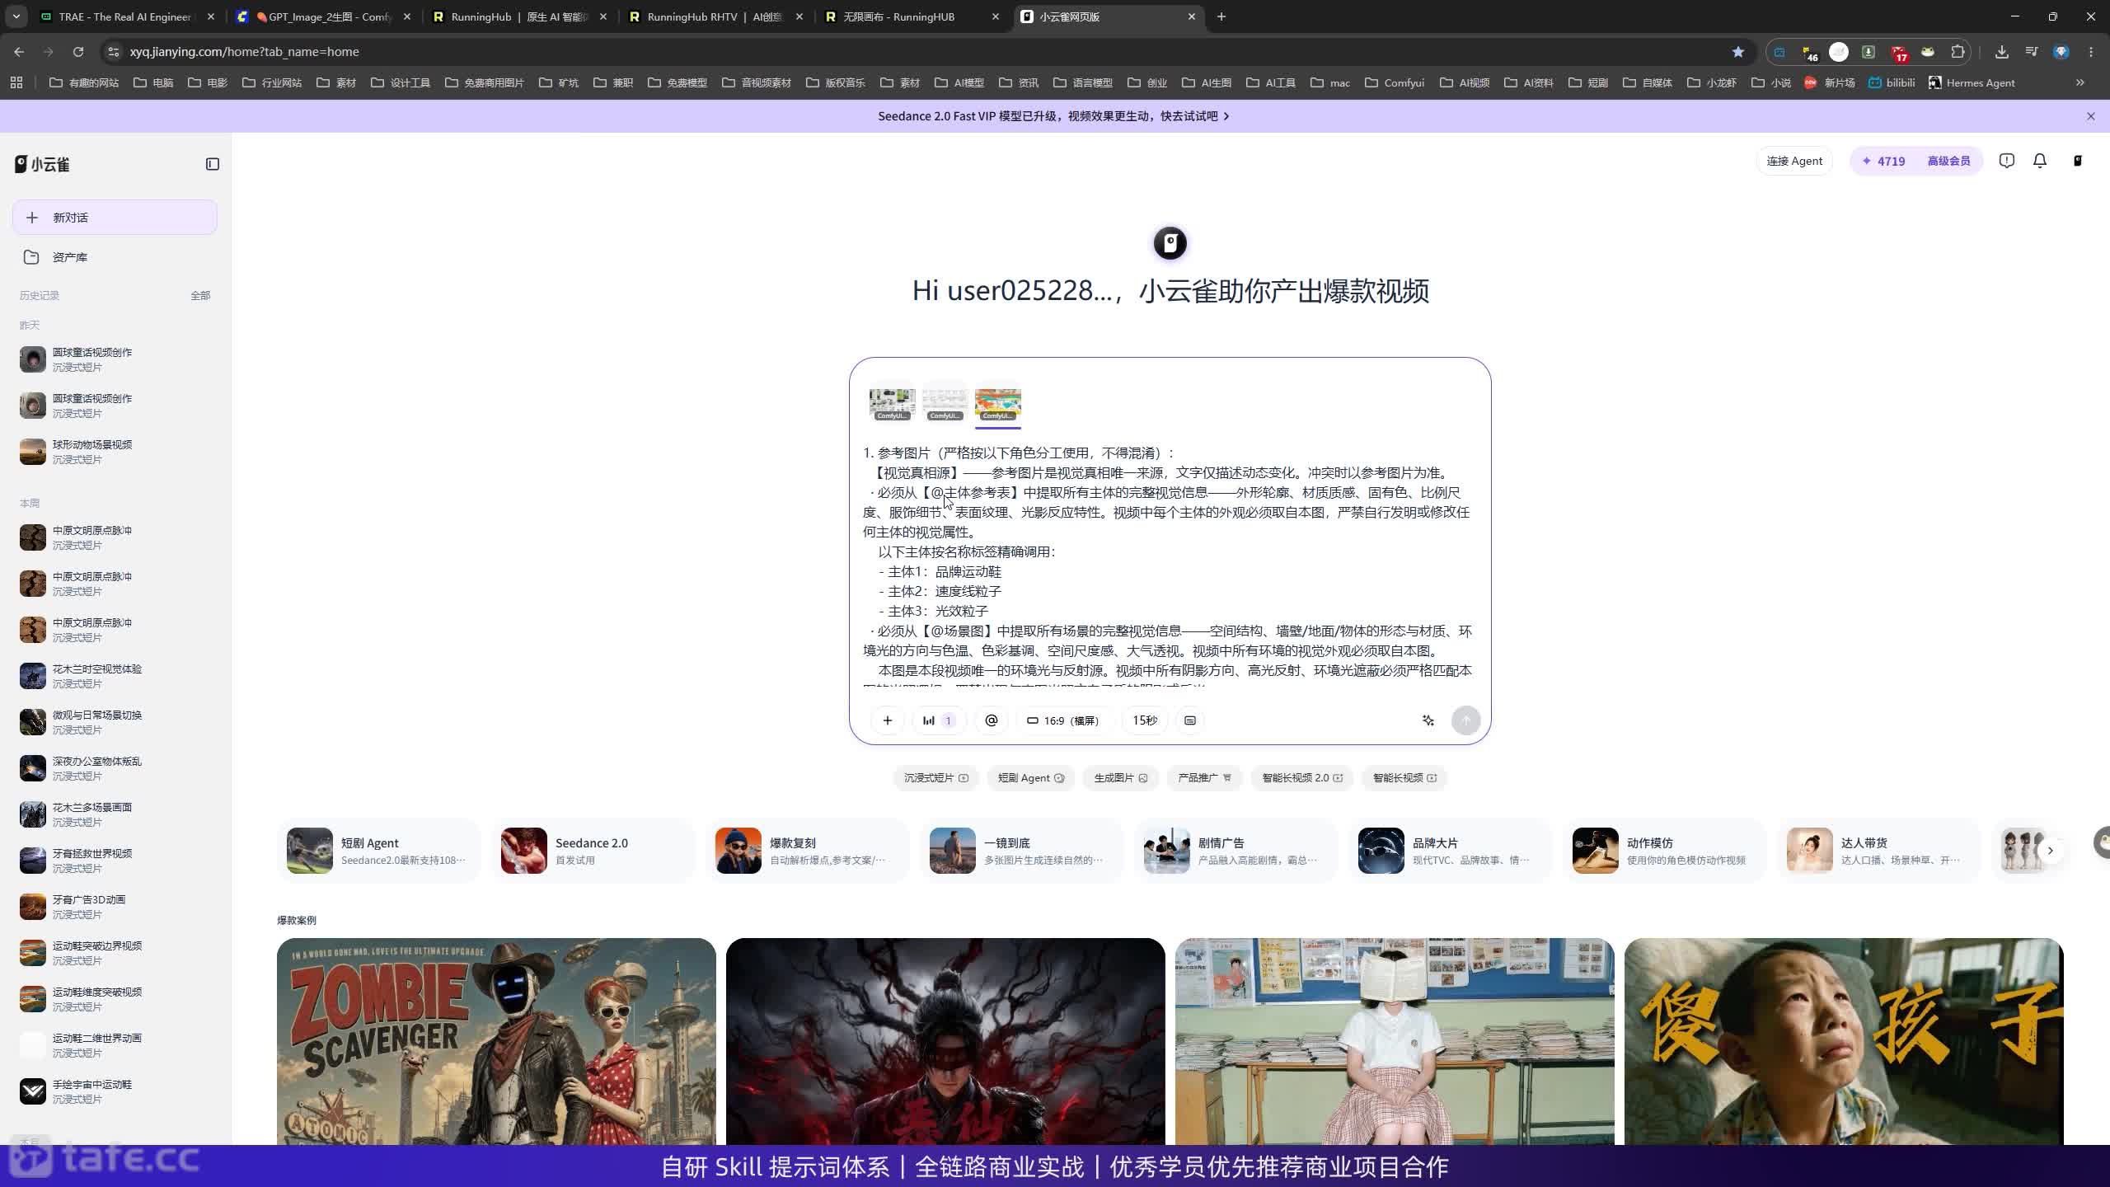The height and width of the screenshot is (1187, 2110).
Task: Select the first ComfyUI reference thumbnail
Action: coord(892,404)
